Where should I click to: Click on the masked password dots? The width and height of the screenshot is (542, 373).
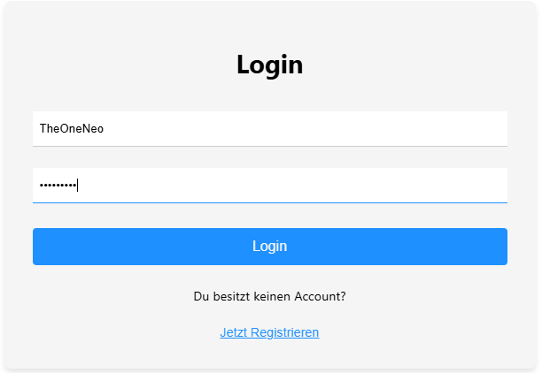click(58, 186)
